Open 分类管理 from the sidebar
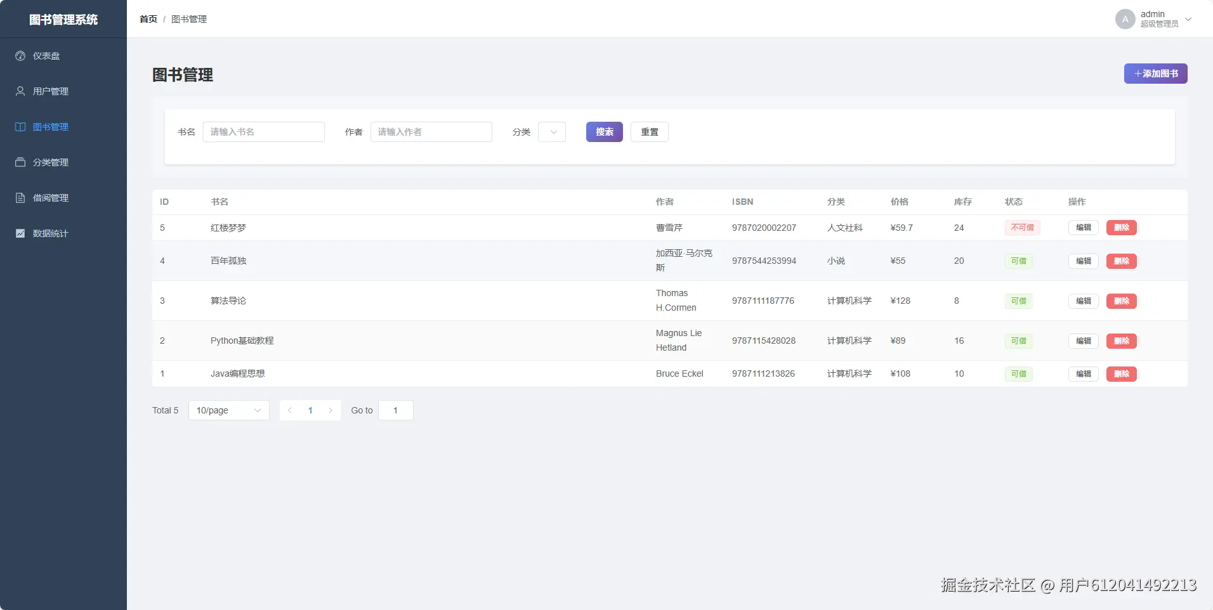1213x610 pixels. point(63,162)
